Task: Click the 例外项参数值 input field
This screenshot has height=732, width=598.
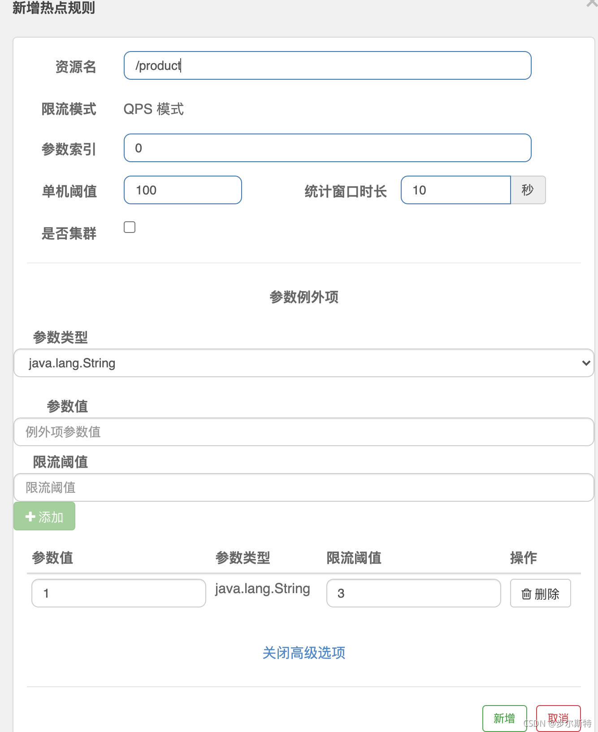Action: 303,432
